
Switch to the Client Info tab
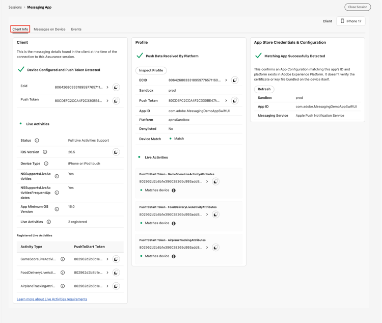tap(20, 29)
